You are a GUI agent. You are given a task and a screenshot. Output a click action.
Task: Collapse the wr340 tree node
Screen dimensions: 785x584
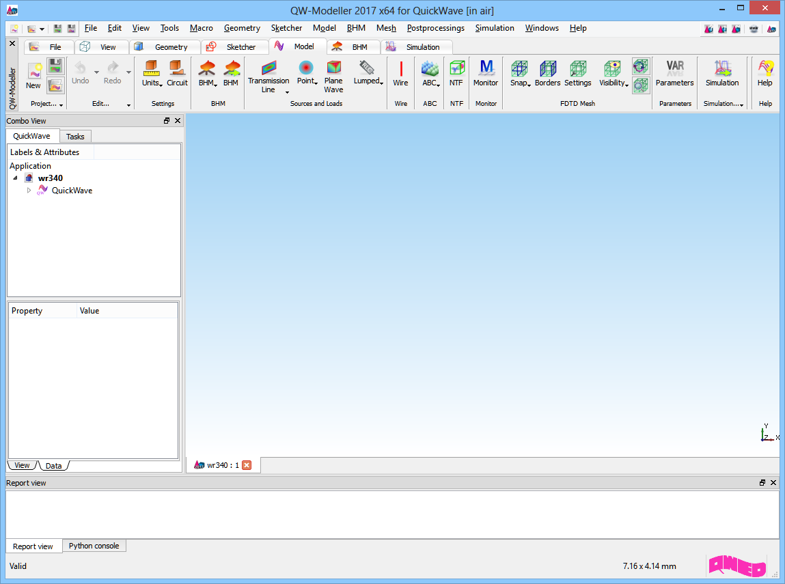click(16, 178)
